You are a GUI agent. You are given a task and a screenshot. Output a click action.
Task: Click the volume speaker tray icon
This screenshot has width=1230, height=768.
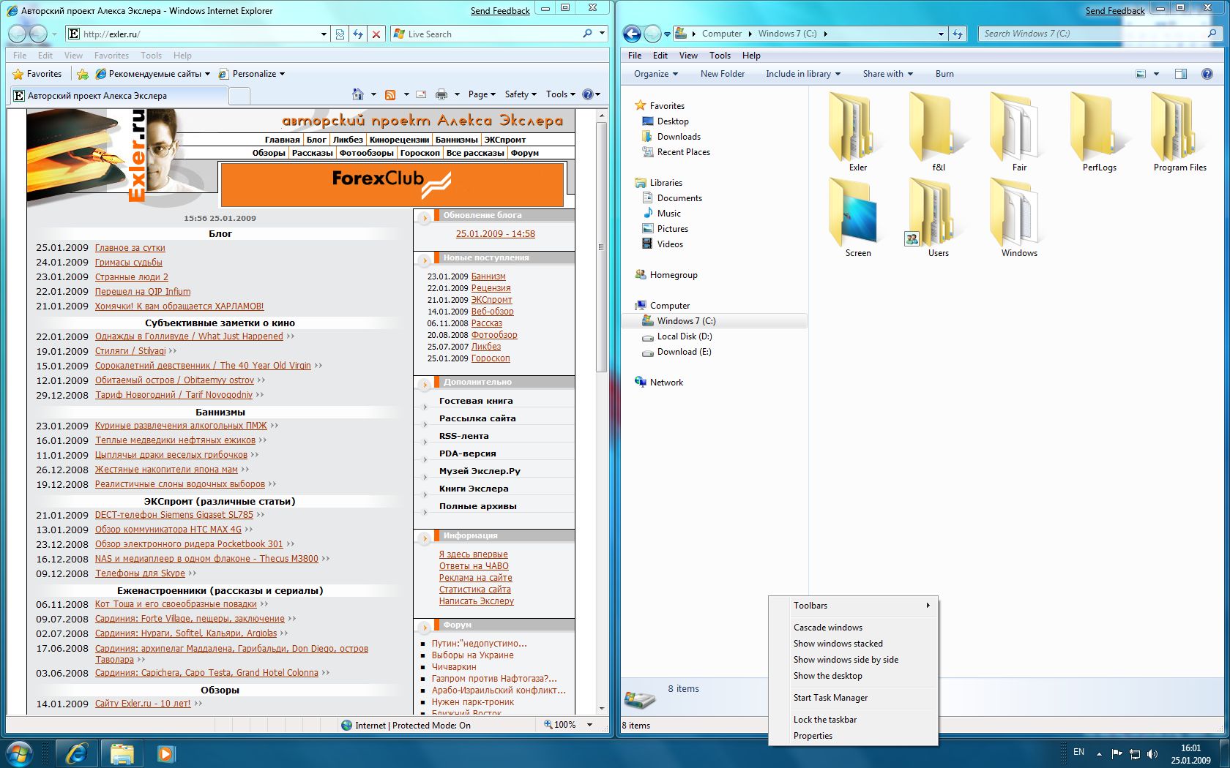coord(1152,753)
